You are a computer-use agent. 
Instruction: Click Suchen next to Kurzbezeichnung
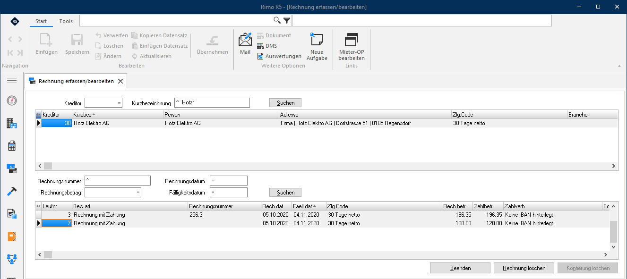[285, 103]
